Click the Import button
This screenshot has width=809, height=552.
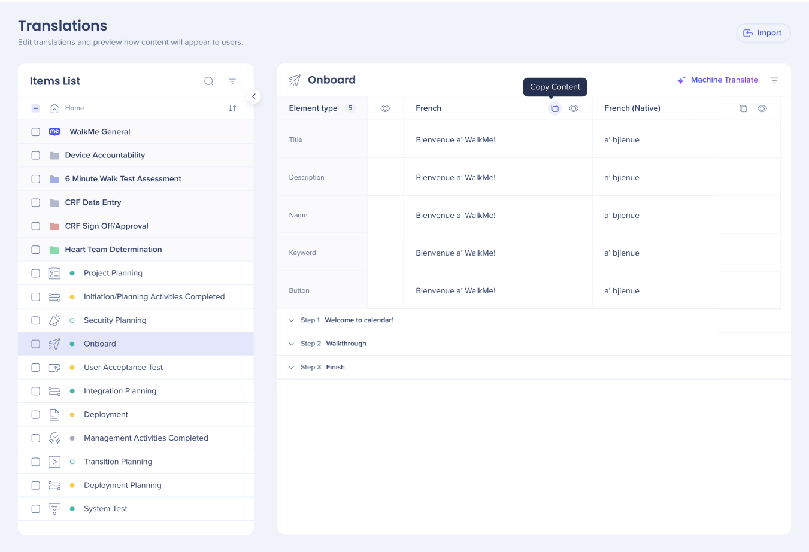tap(763, 33)
